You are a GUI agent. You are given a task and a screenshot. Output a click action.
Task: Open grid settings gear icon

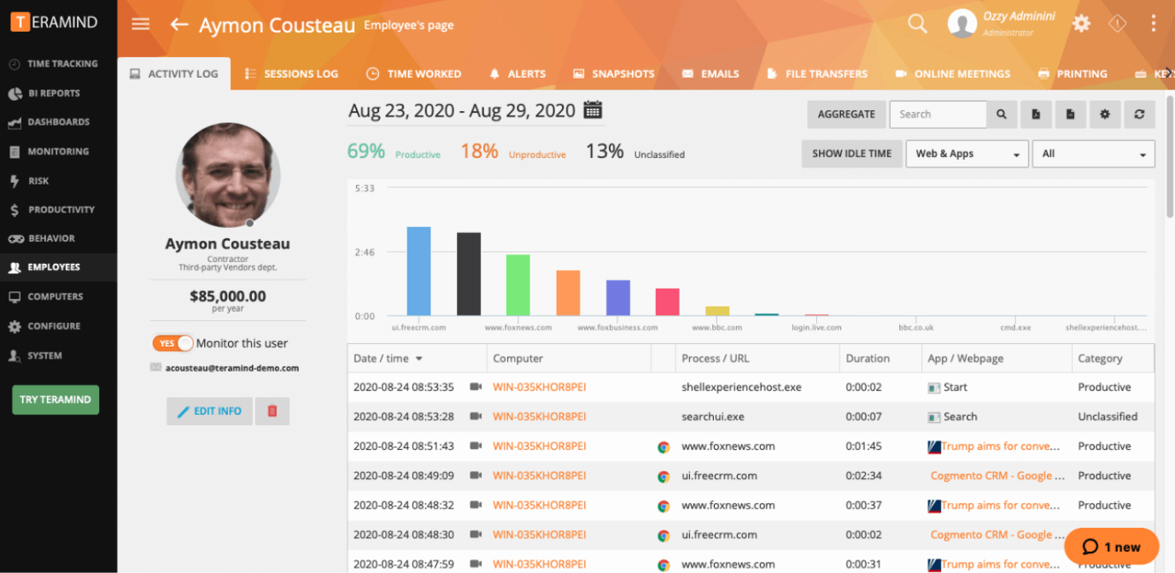pos(1104,114)
